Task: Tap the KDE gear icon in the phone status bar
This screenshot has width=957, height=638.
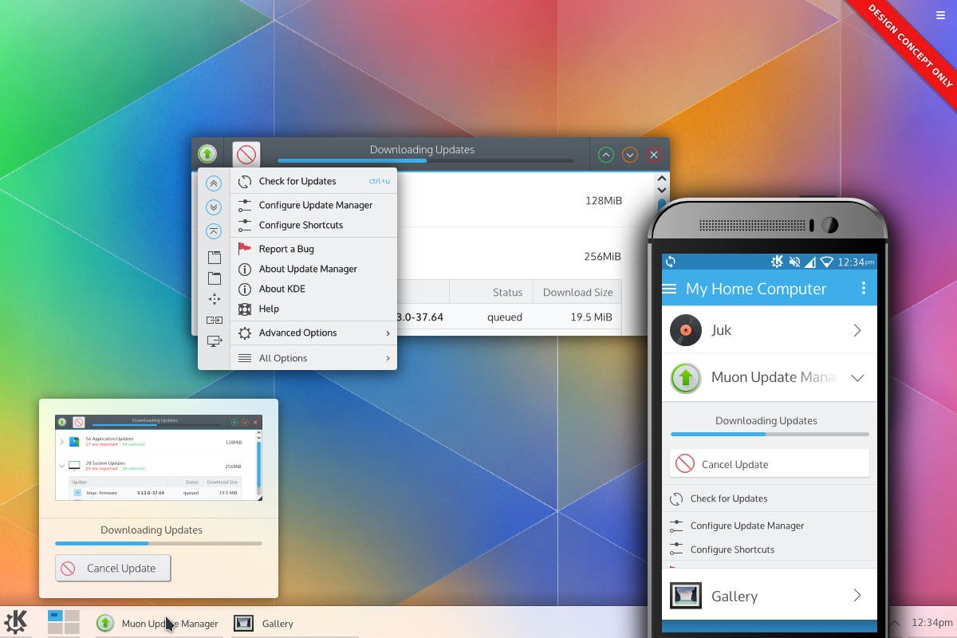Action: [x=778, y=262]
